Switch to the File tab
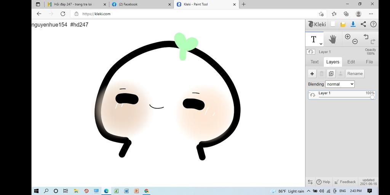The height and width of the screenshot is (195, 390). (369, 62)
